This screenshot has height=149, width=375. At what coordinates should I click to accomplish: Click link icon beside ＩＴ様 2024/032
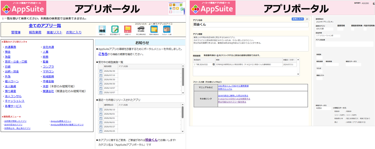pyautogui.click(x=214, y=64)
